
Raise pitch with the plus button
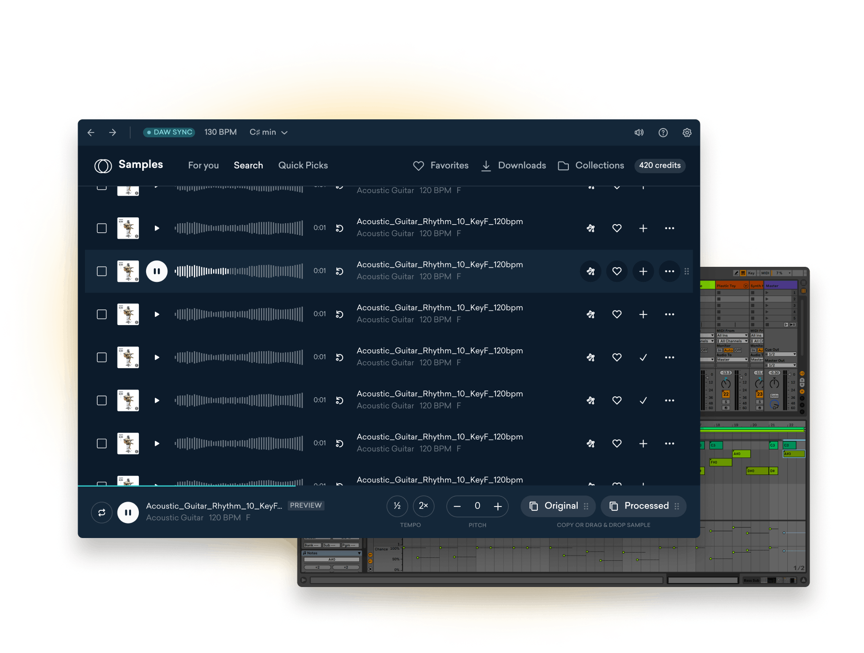[x=498, y=506]
